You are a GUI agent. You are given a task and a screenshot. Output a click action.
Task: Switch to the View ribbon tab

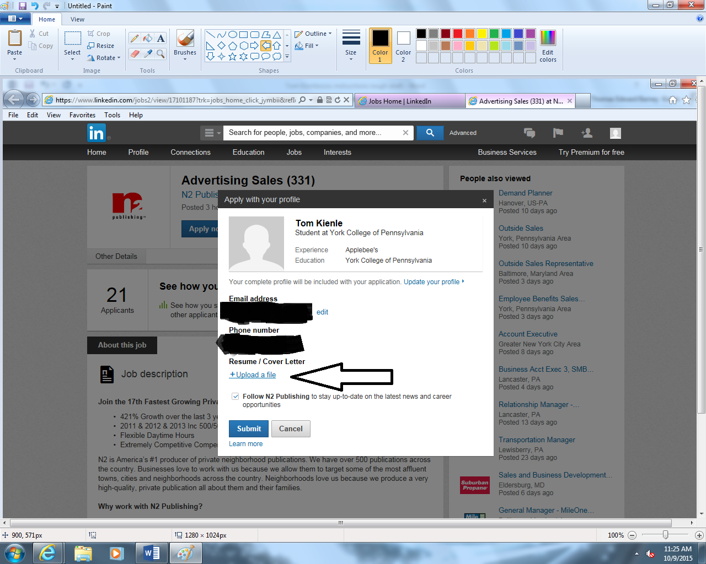point(77,19)
